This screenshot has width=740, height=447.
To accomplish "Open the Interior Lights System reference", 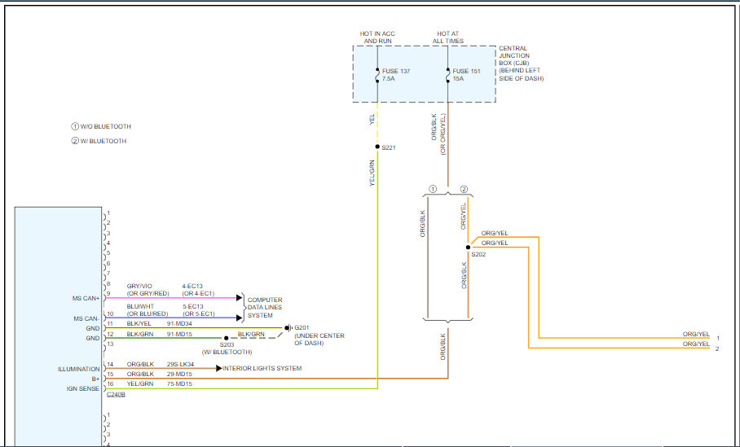I will tap(262, 369).
